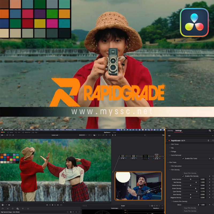Viewport: 214px width, 214px height.
Task: Jump to last frame button
Action: [58, 205]
